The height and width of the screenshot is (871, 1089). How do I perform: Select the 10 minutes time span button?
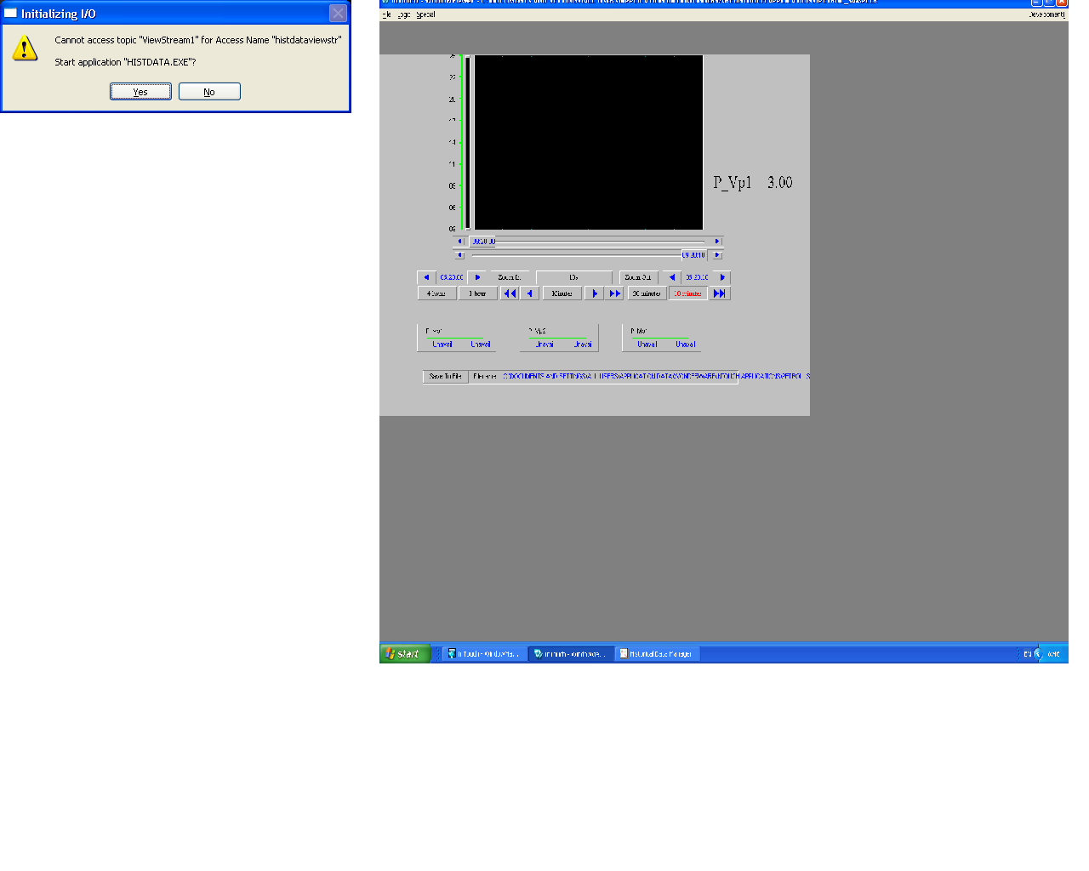[687, 293]
